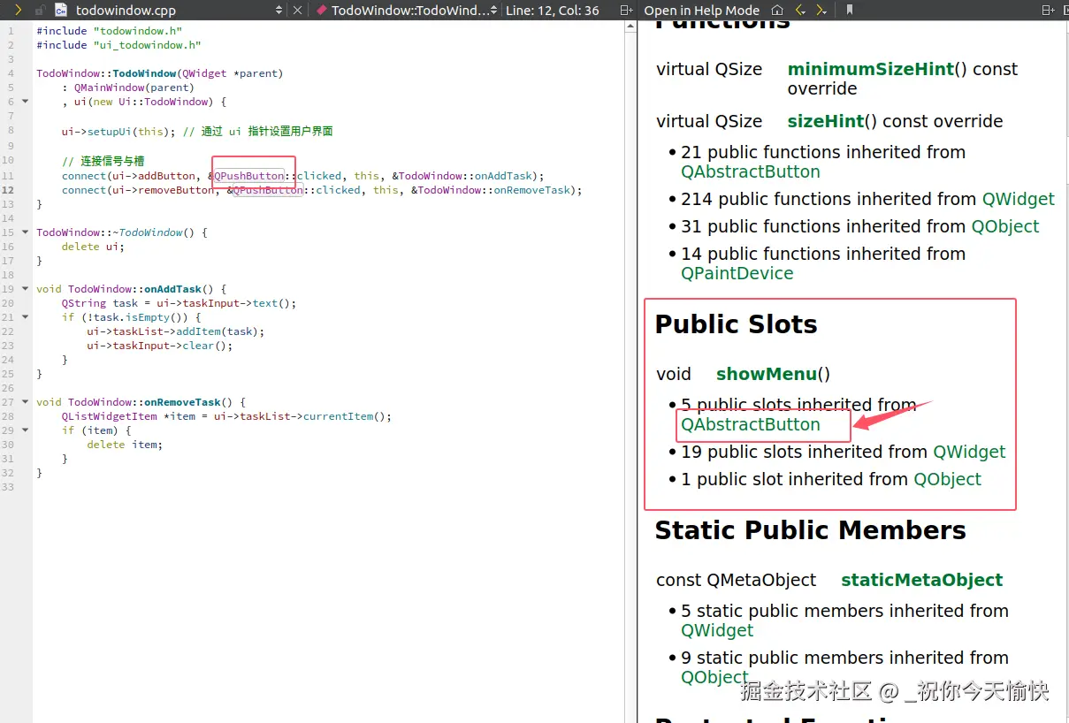Open the minimumSizeHint function link
Screen dimensions: 1069x723
(x=871, y=69)
